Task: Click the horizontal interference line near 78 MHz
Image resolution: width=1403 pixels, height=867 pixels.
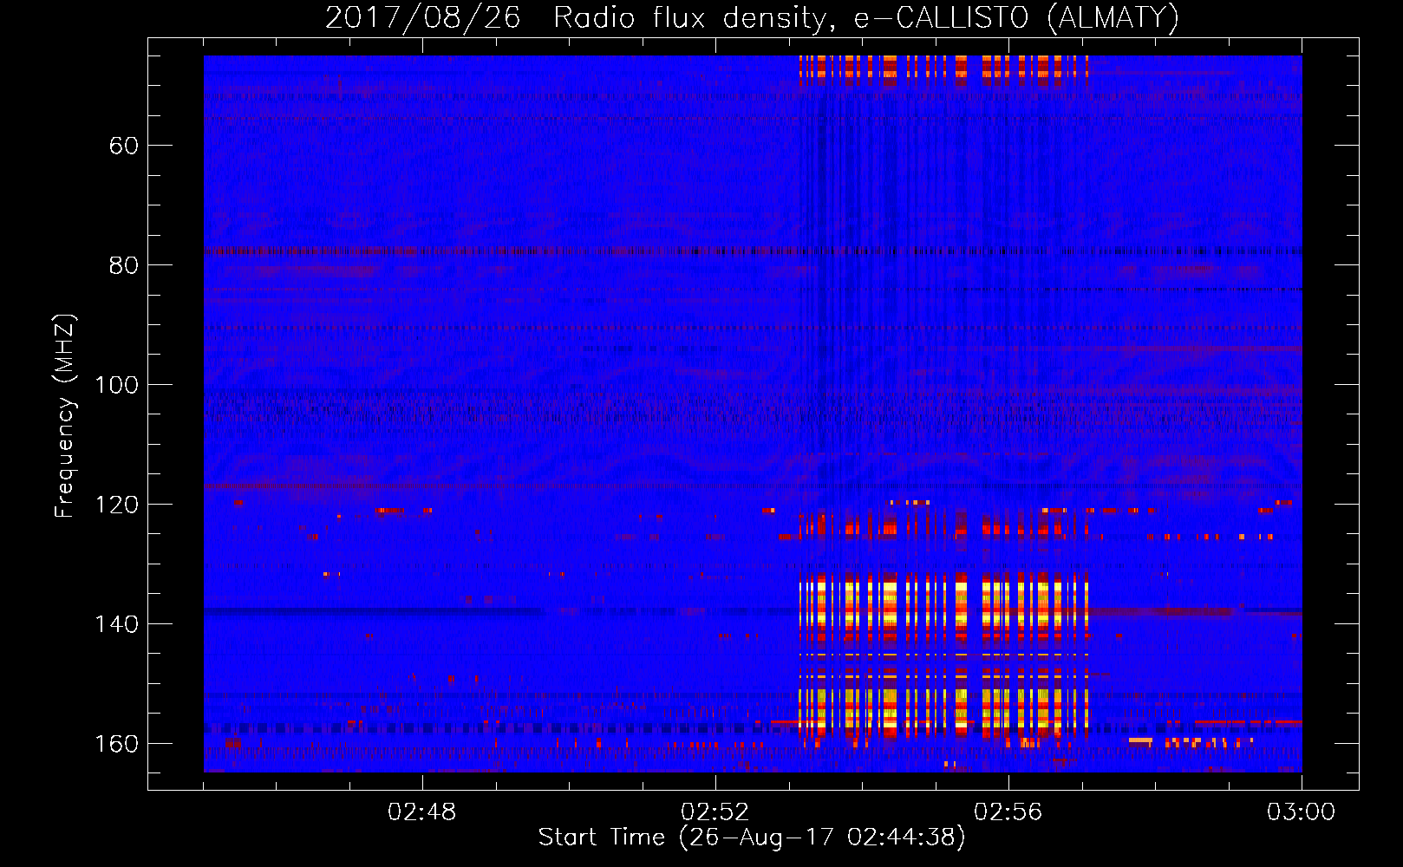Action: point(753,251)
